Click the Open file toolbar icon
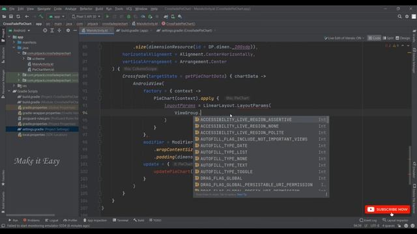 [x=4, y=16]
